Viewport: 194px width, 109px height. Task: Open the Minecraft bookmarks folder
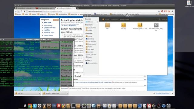click(x=42, y=14)
